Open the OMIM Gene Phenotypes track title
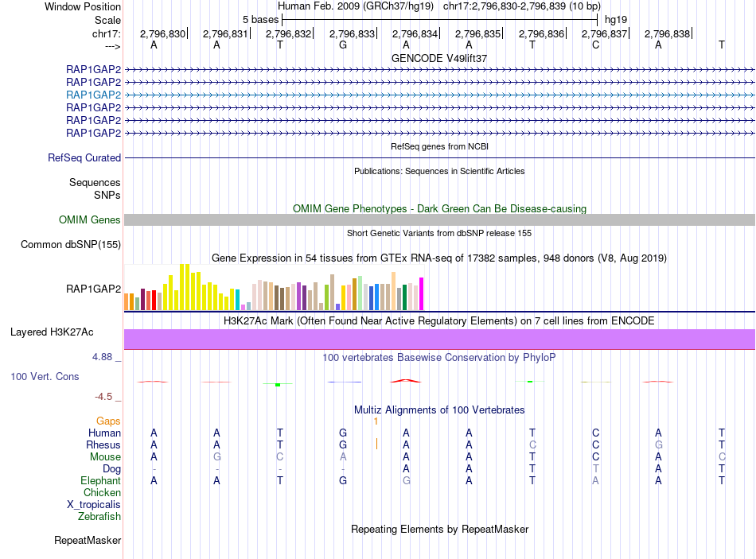Screen dimensions: 756x559 pos(439,208)
